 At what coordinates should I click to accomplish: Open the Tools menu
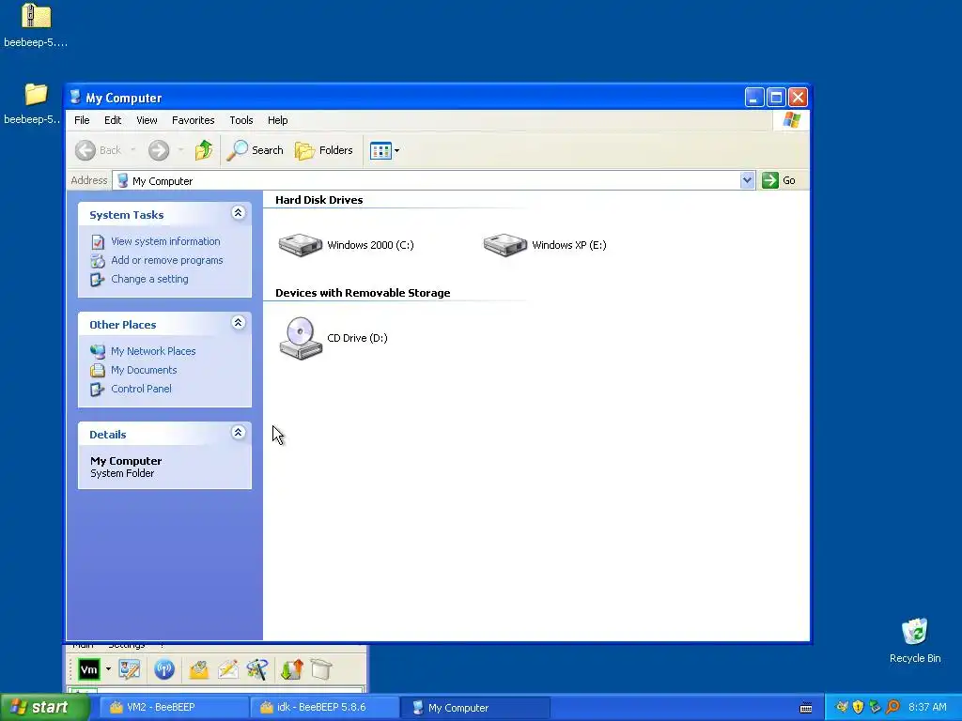pos(241,120)
